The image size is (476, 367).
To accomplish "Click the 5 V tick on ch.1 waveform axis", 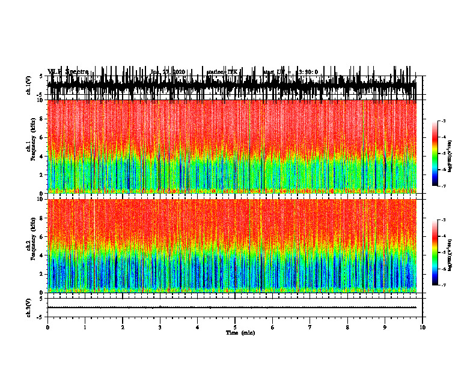I will 41,76.
